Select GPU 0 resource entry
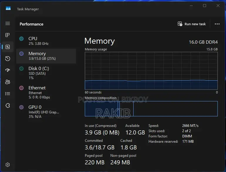The height and width of the screenshot is (172, 226). 46,112
